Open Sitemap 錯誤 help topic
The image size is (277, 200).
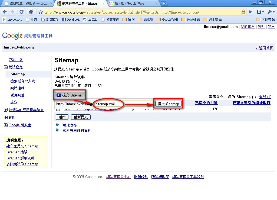tap(17, 152)
